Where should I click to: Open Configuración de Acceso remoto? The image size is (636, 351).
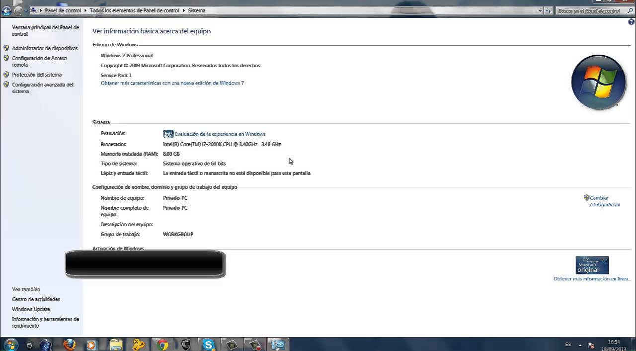tap(39, 62)
